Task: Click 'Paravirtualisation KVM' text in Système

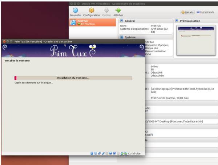Action: (x=156, y=53)
